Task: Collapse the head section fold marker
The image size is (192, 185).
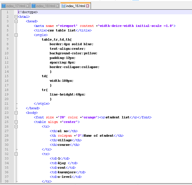Action: click(16, 21)
